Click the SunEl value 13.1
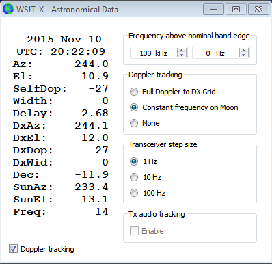This screenshot has width=272, height=264. tap(95, 199)
